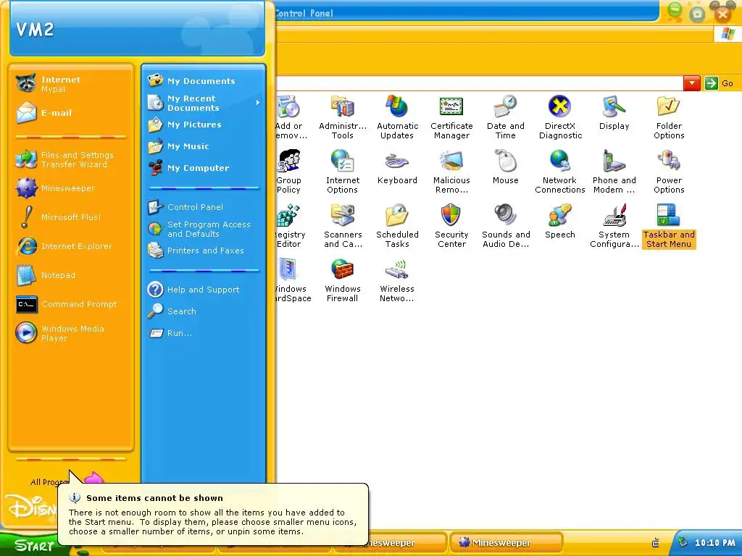Open Scheduled Tasks icon
Image resolution: width=742 pixels, height=556 pixels.
398,226
